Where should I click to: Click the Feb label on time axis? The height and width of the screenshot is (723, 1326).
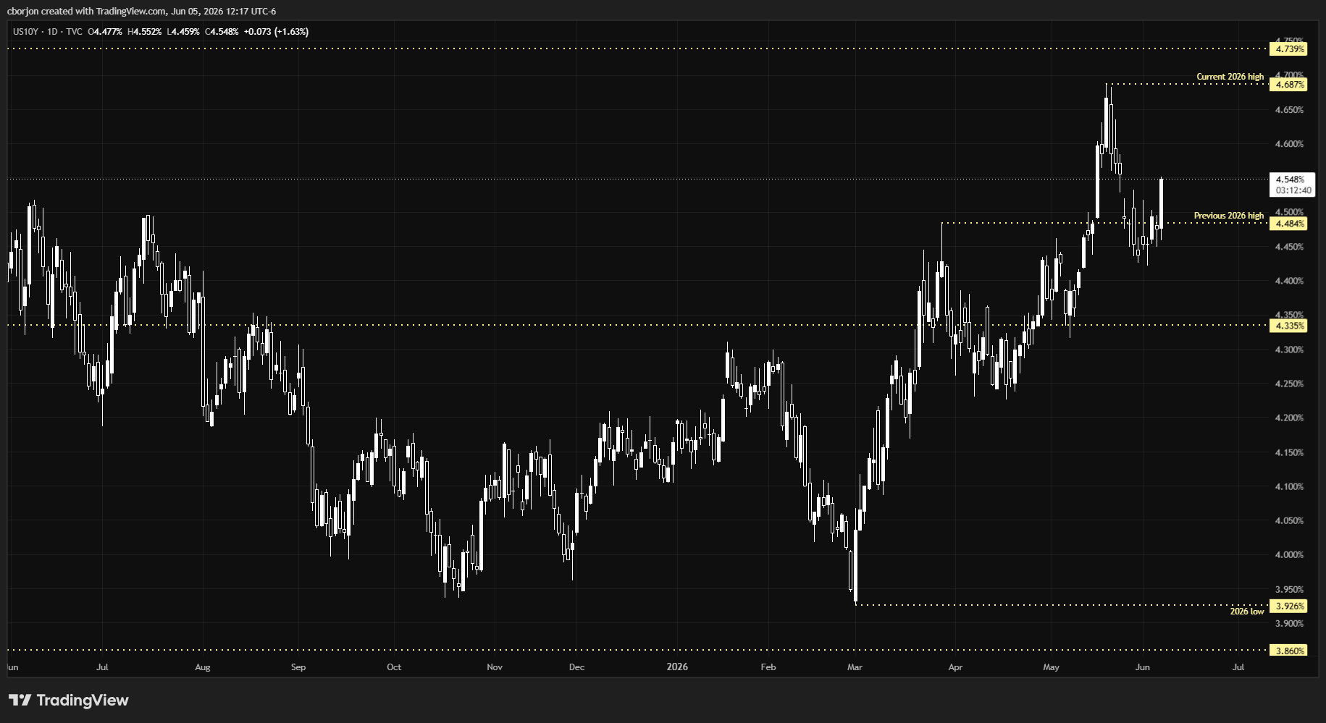[x=768, y=667]
